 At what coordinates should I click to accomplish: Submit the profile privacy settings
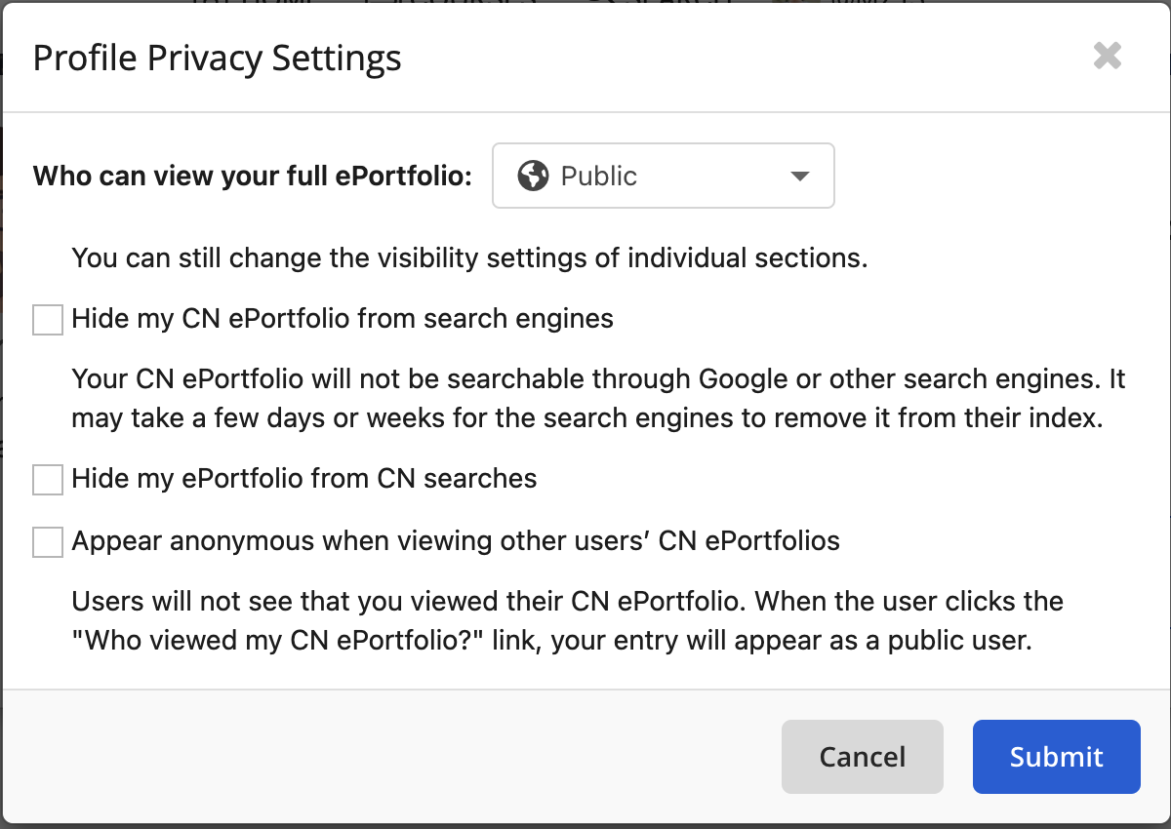point(1057,757)
